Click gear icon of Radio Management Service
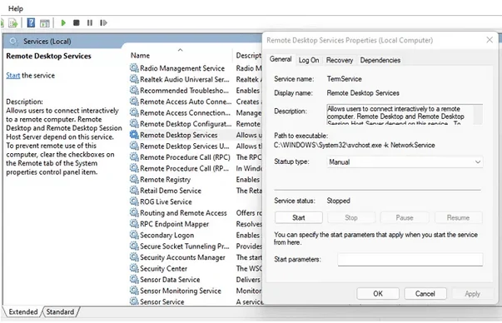 click(134, 68)
